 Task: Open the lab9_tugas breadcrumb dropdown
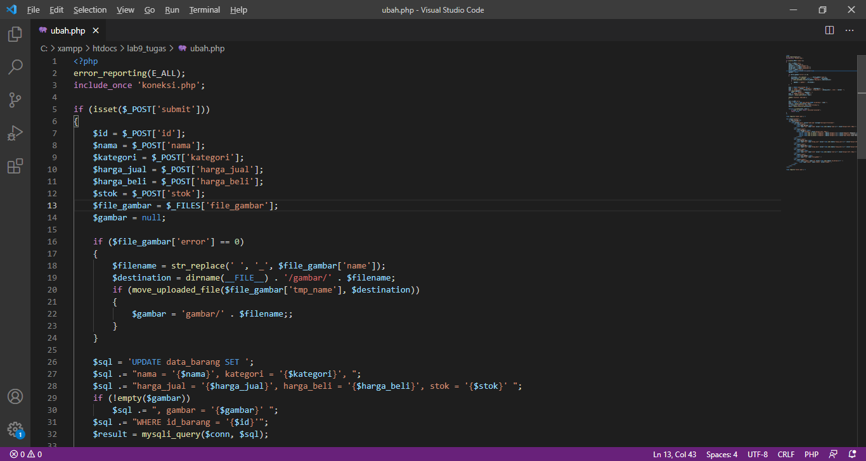coord(146,48)
